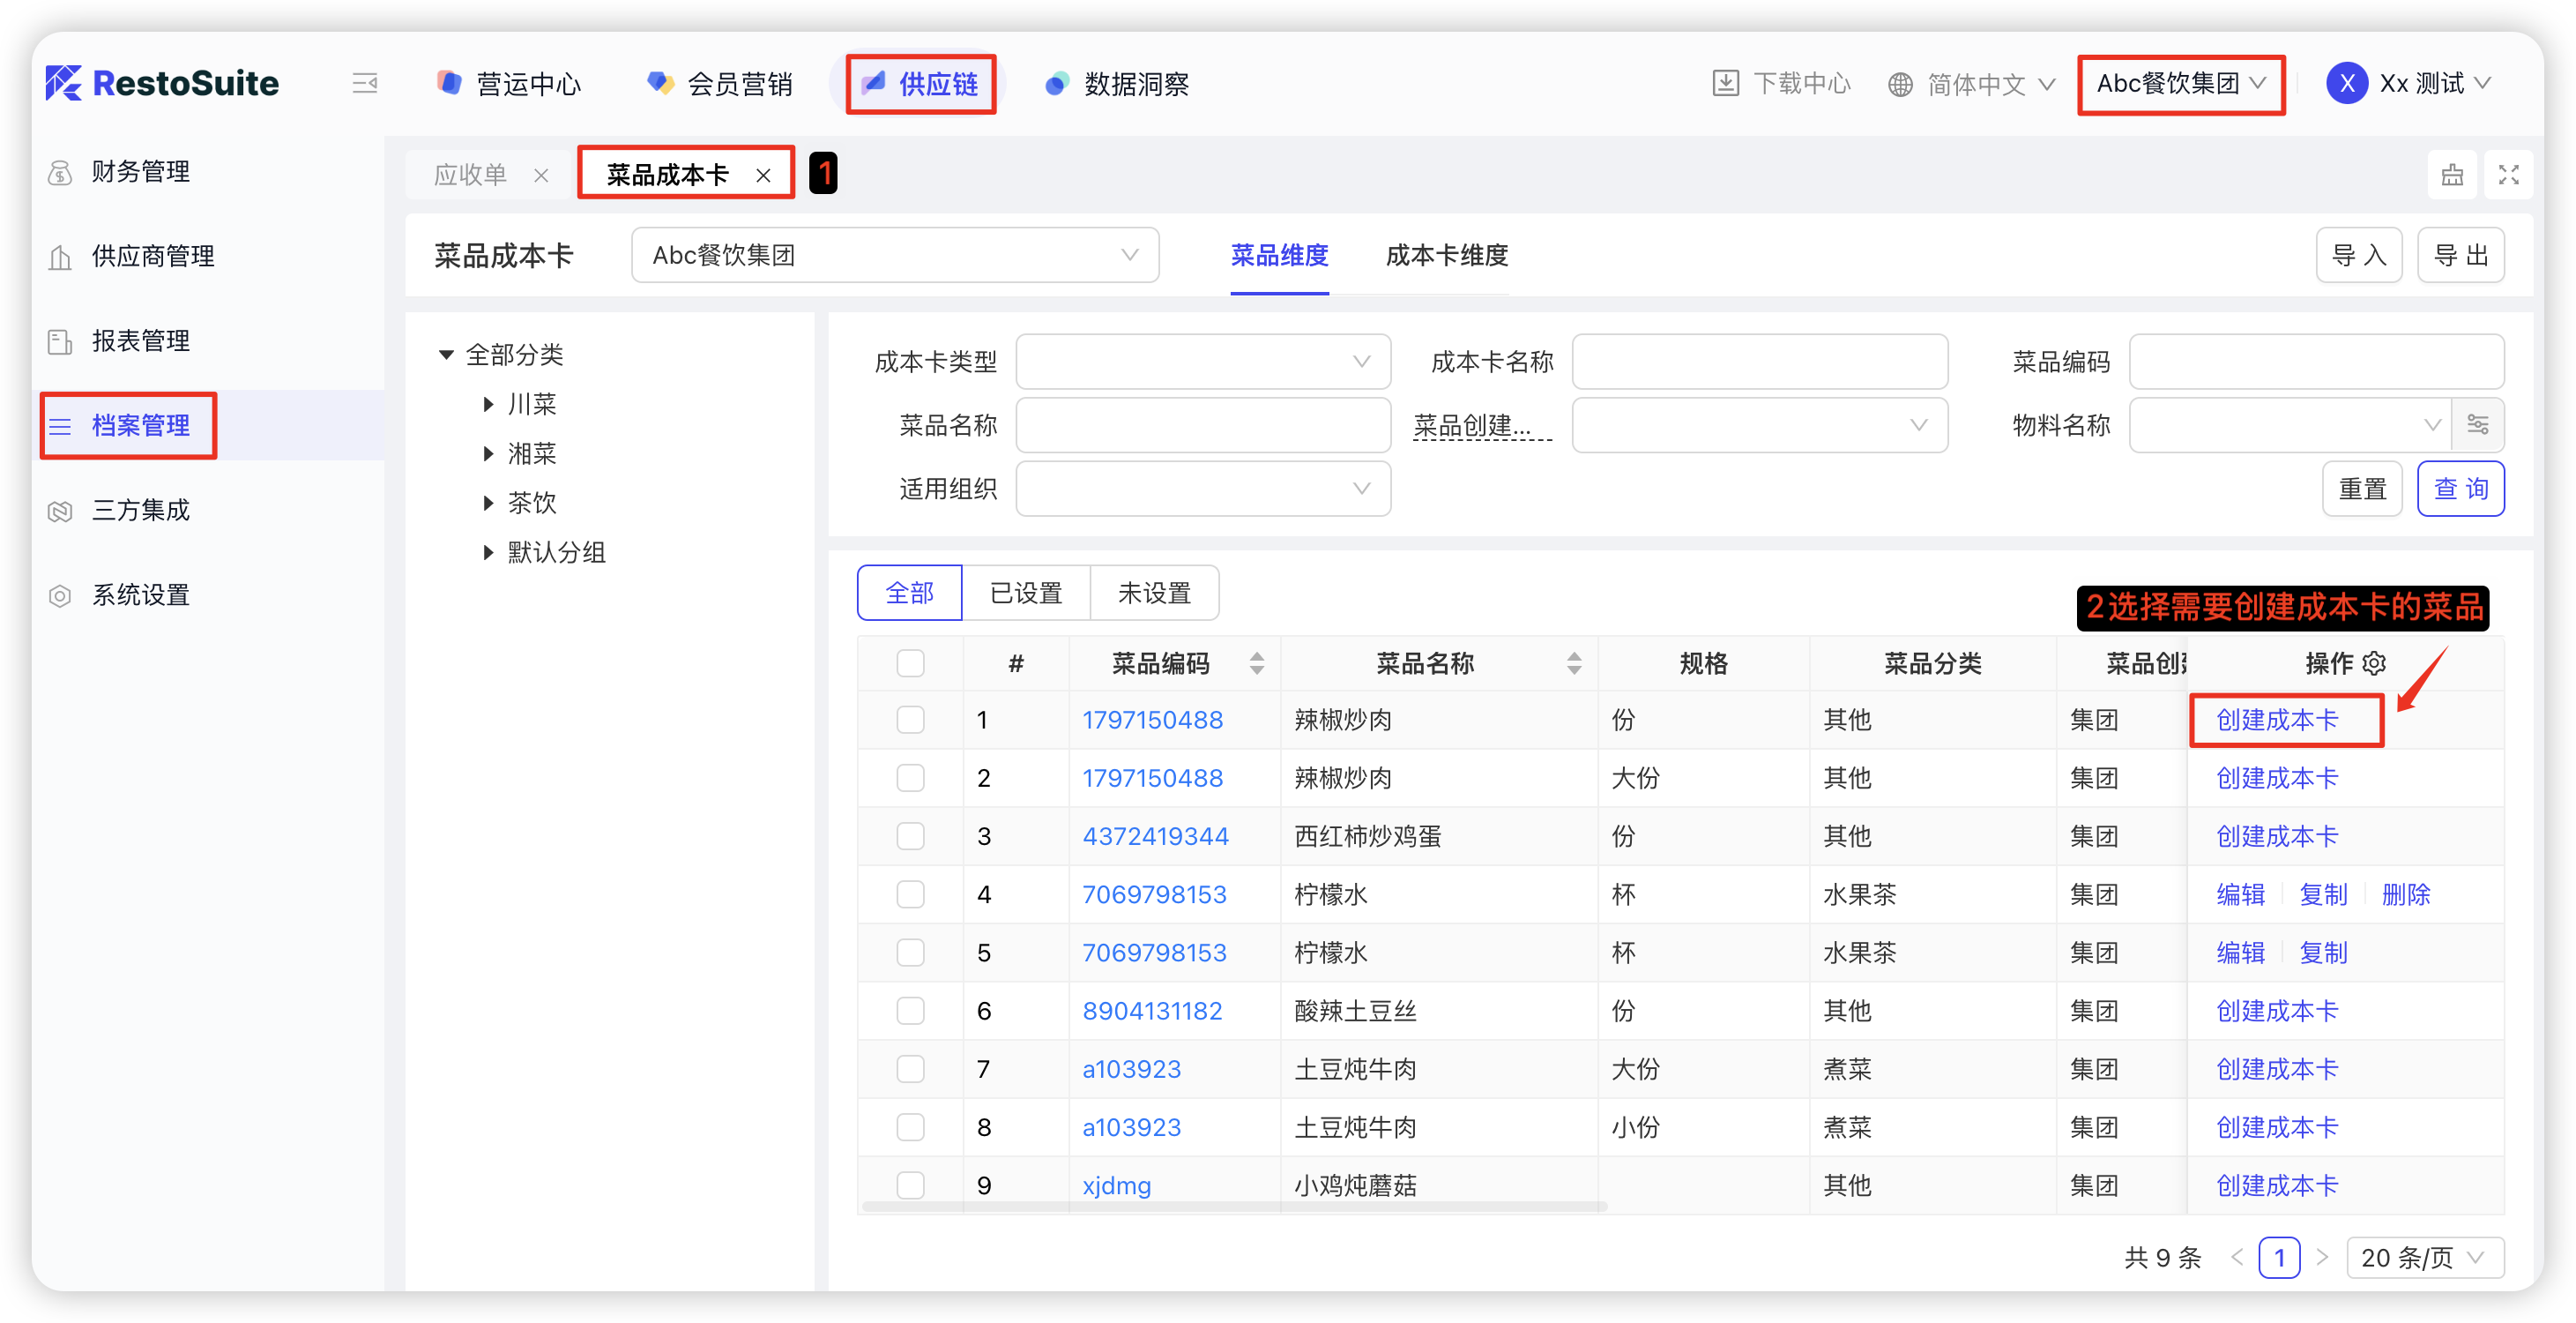The width and height of the screenshot is (2576, 1323).
Task: Sort by 菜品编码 column arrows
Action: coord(1257,662)
